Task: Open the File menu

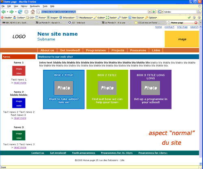Action: click(x=3, y=6)
